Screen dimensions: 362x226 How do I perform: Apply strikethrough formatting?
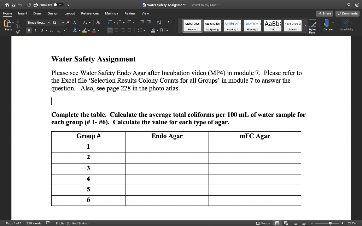52,30
